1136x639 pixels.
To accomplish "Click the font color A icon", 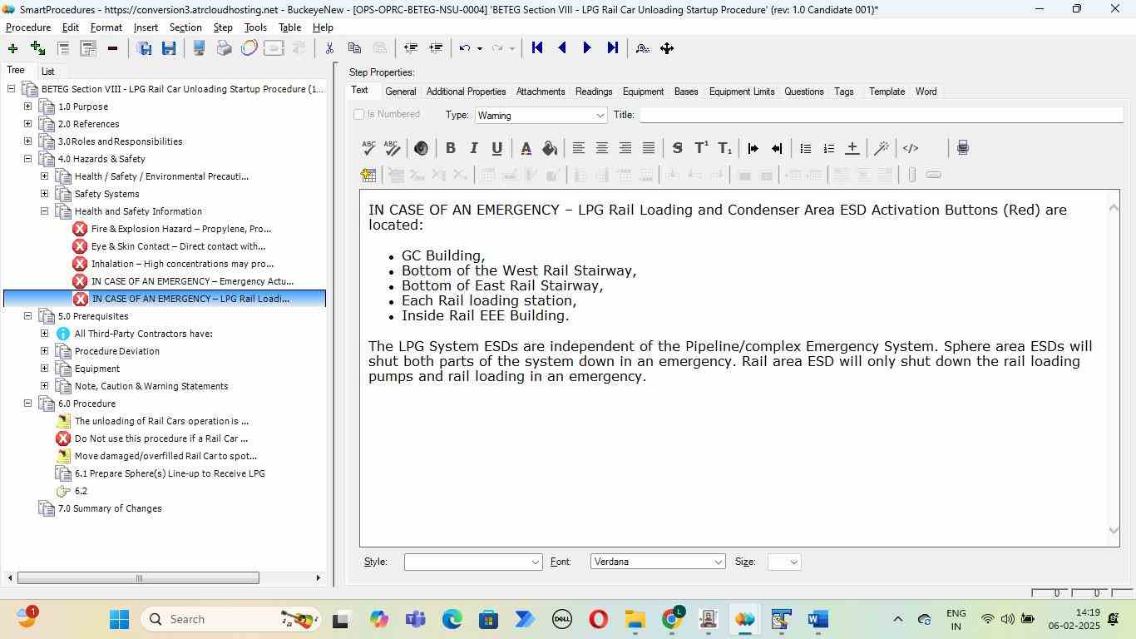I will click(526, 148).
